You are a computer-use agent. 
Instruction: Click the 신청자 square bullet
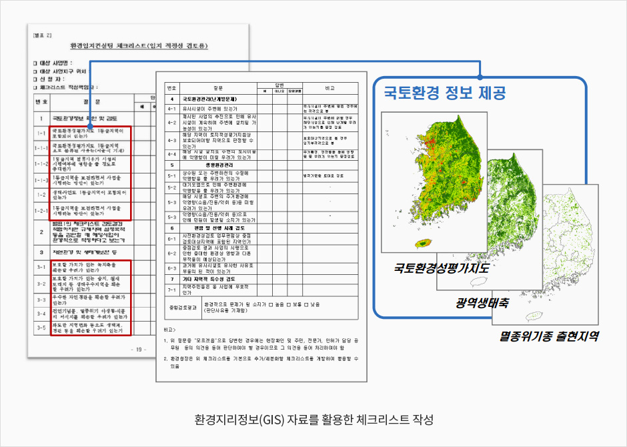35,79
